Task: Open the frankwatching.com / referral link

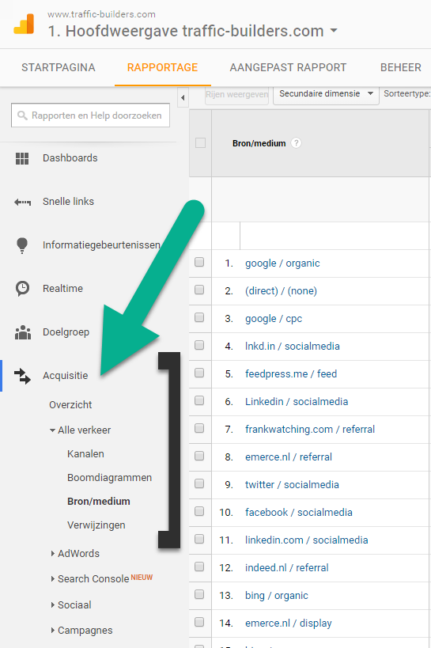Action: [x=310, y=430]
